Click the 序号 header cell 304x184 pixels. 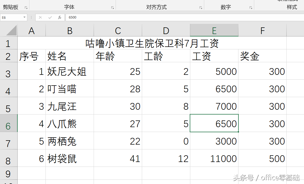[32, 56]
